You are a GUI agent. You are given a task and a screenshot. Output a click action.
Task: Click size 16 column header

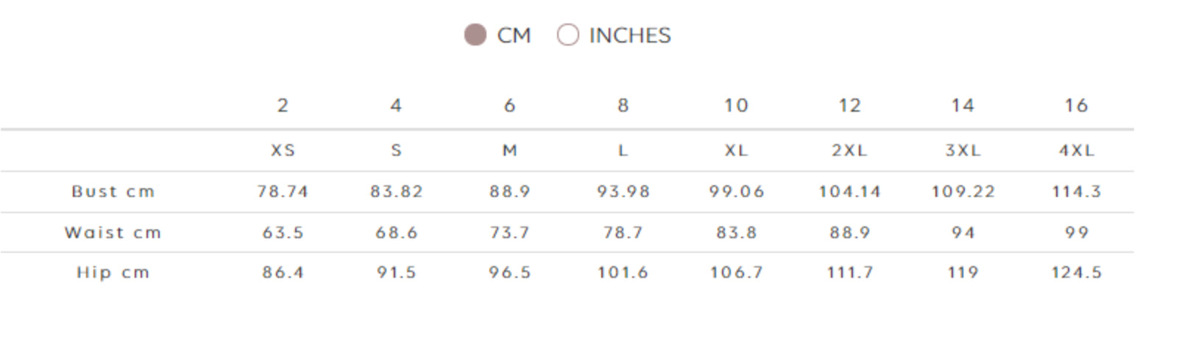[1076, 105]
